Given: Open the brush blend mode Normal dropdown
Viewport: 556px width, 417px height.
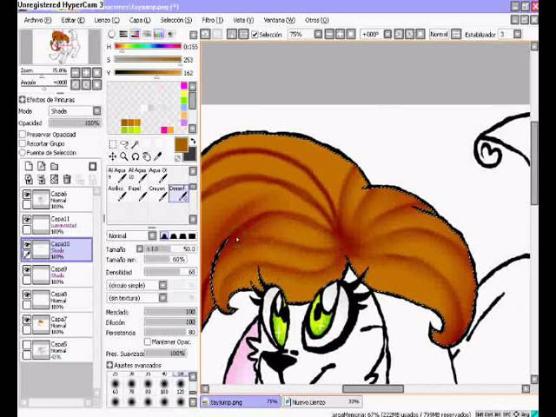Looking at the screenshot, I should pyautogui.click(x=131, y=235).
